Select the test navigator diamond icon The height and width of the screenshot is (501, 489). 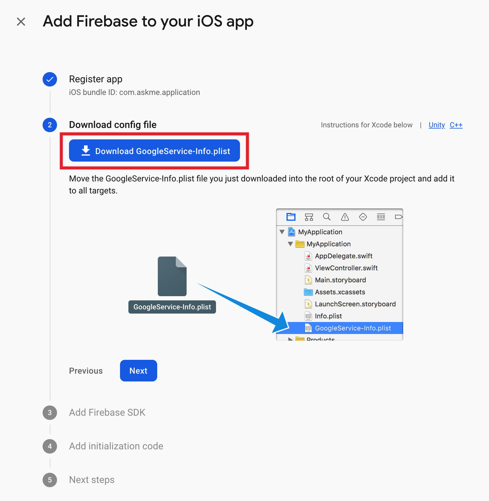click(363, 217)
